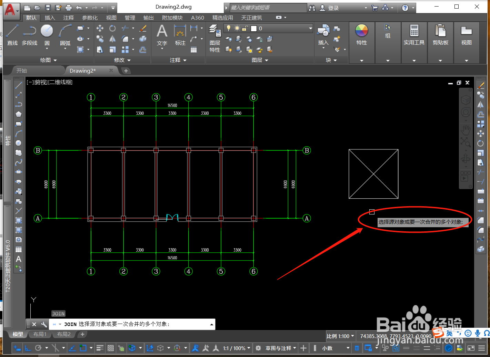Click the Erase tool in the 修改 panel
This screenshot has width=490, height=357.
(x=143, y=28)
